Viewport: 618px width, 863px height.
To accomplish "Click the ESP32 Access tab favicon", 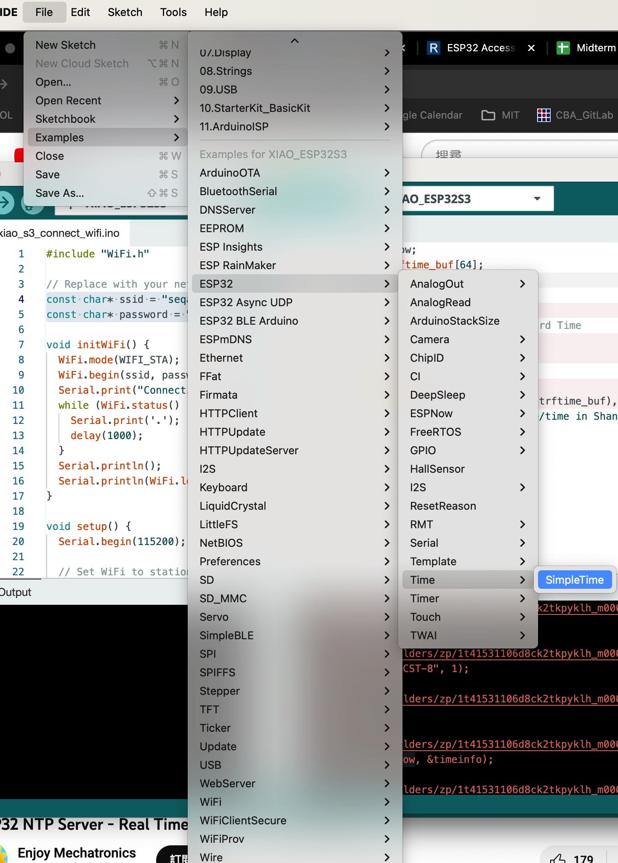I will 434,48.
